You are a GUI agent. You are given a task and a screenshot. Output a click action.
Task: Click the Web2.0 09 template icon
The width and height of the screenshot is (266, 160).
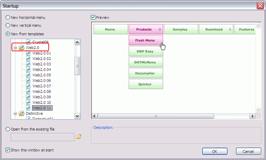[28, 97]
